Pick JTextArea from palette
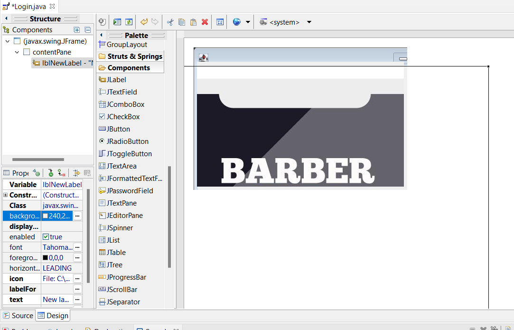This screenshot has width=514, height=330. 118,166
